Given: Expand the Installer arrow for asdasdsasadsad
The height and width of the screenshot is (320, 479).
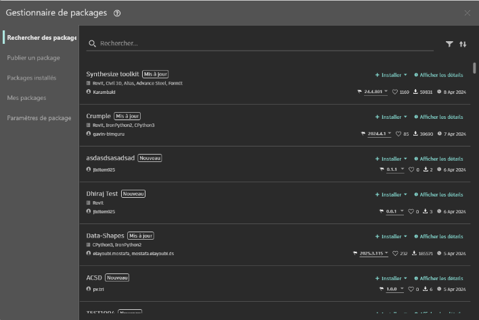Looking at the screenshot, I should (x=405, y=159).
